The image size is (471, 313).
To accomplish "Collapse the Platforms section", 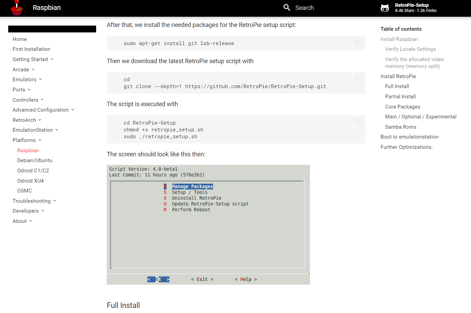I will coord(27,140).
